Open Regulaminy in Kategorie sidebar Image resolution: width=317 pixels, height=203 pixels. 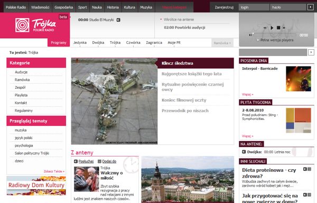24,110
